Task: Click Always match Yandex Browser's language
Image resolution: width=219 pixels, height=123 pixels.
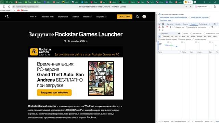Action: click(173, 17)
